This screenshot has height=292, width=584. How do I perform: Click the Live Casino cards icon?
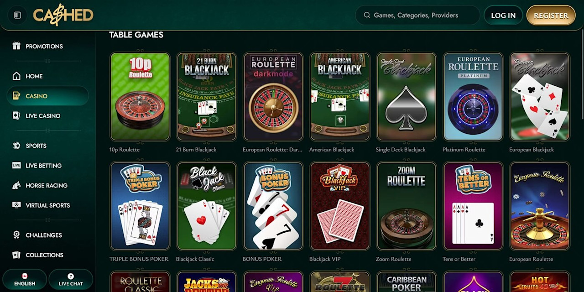click(x=16, y=116)
